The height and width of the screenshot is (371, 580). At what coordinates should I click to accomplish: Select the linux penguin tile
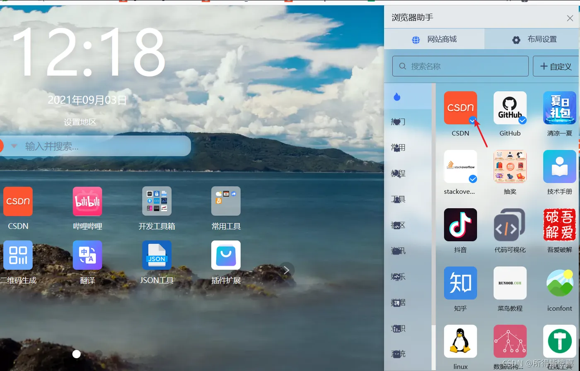(460, 341)
